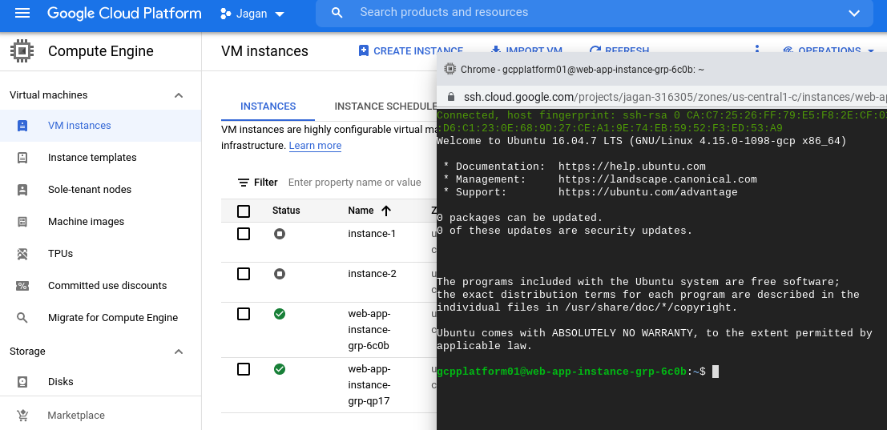Viewport: 887px width, 430px height.
Task: Sort by the Name column header
Action: [x=361, y=211]
